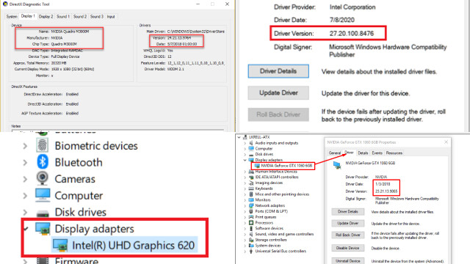Expand Universal Serial Bus controllers node
Screen dimensions: 470x264
point(245,252)
